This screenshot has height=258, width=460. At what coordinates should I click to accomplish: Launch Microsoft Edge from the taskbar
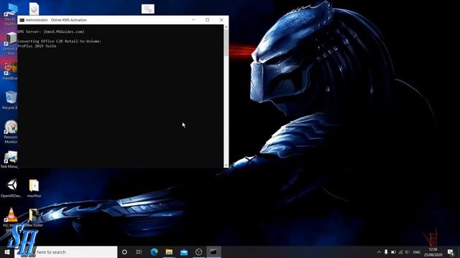click(155, 252)
